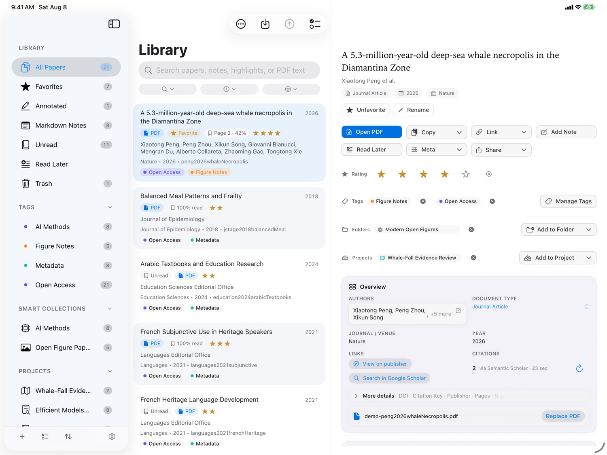Toggle Unread badge on Arabic Textbooks paper
The width and height of the screenshot is (607, 455).
156,276
